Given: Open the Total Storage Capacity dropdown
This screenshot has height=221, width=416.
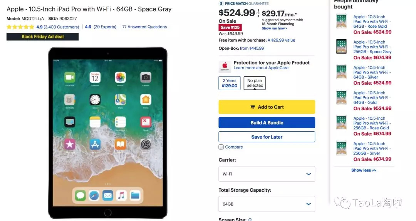Looking at the screenshot, I should (x=267, y=204).
